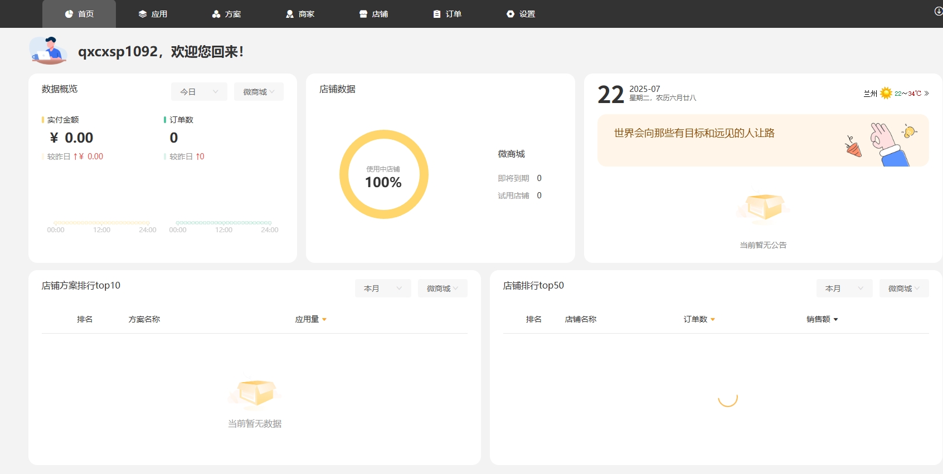Click the 订单 order document icon

point(437,14)
